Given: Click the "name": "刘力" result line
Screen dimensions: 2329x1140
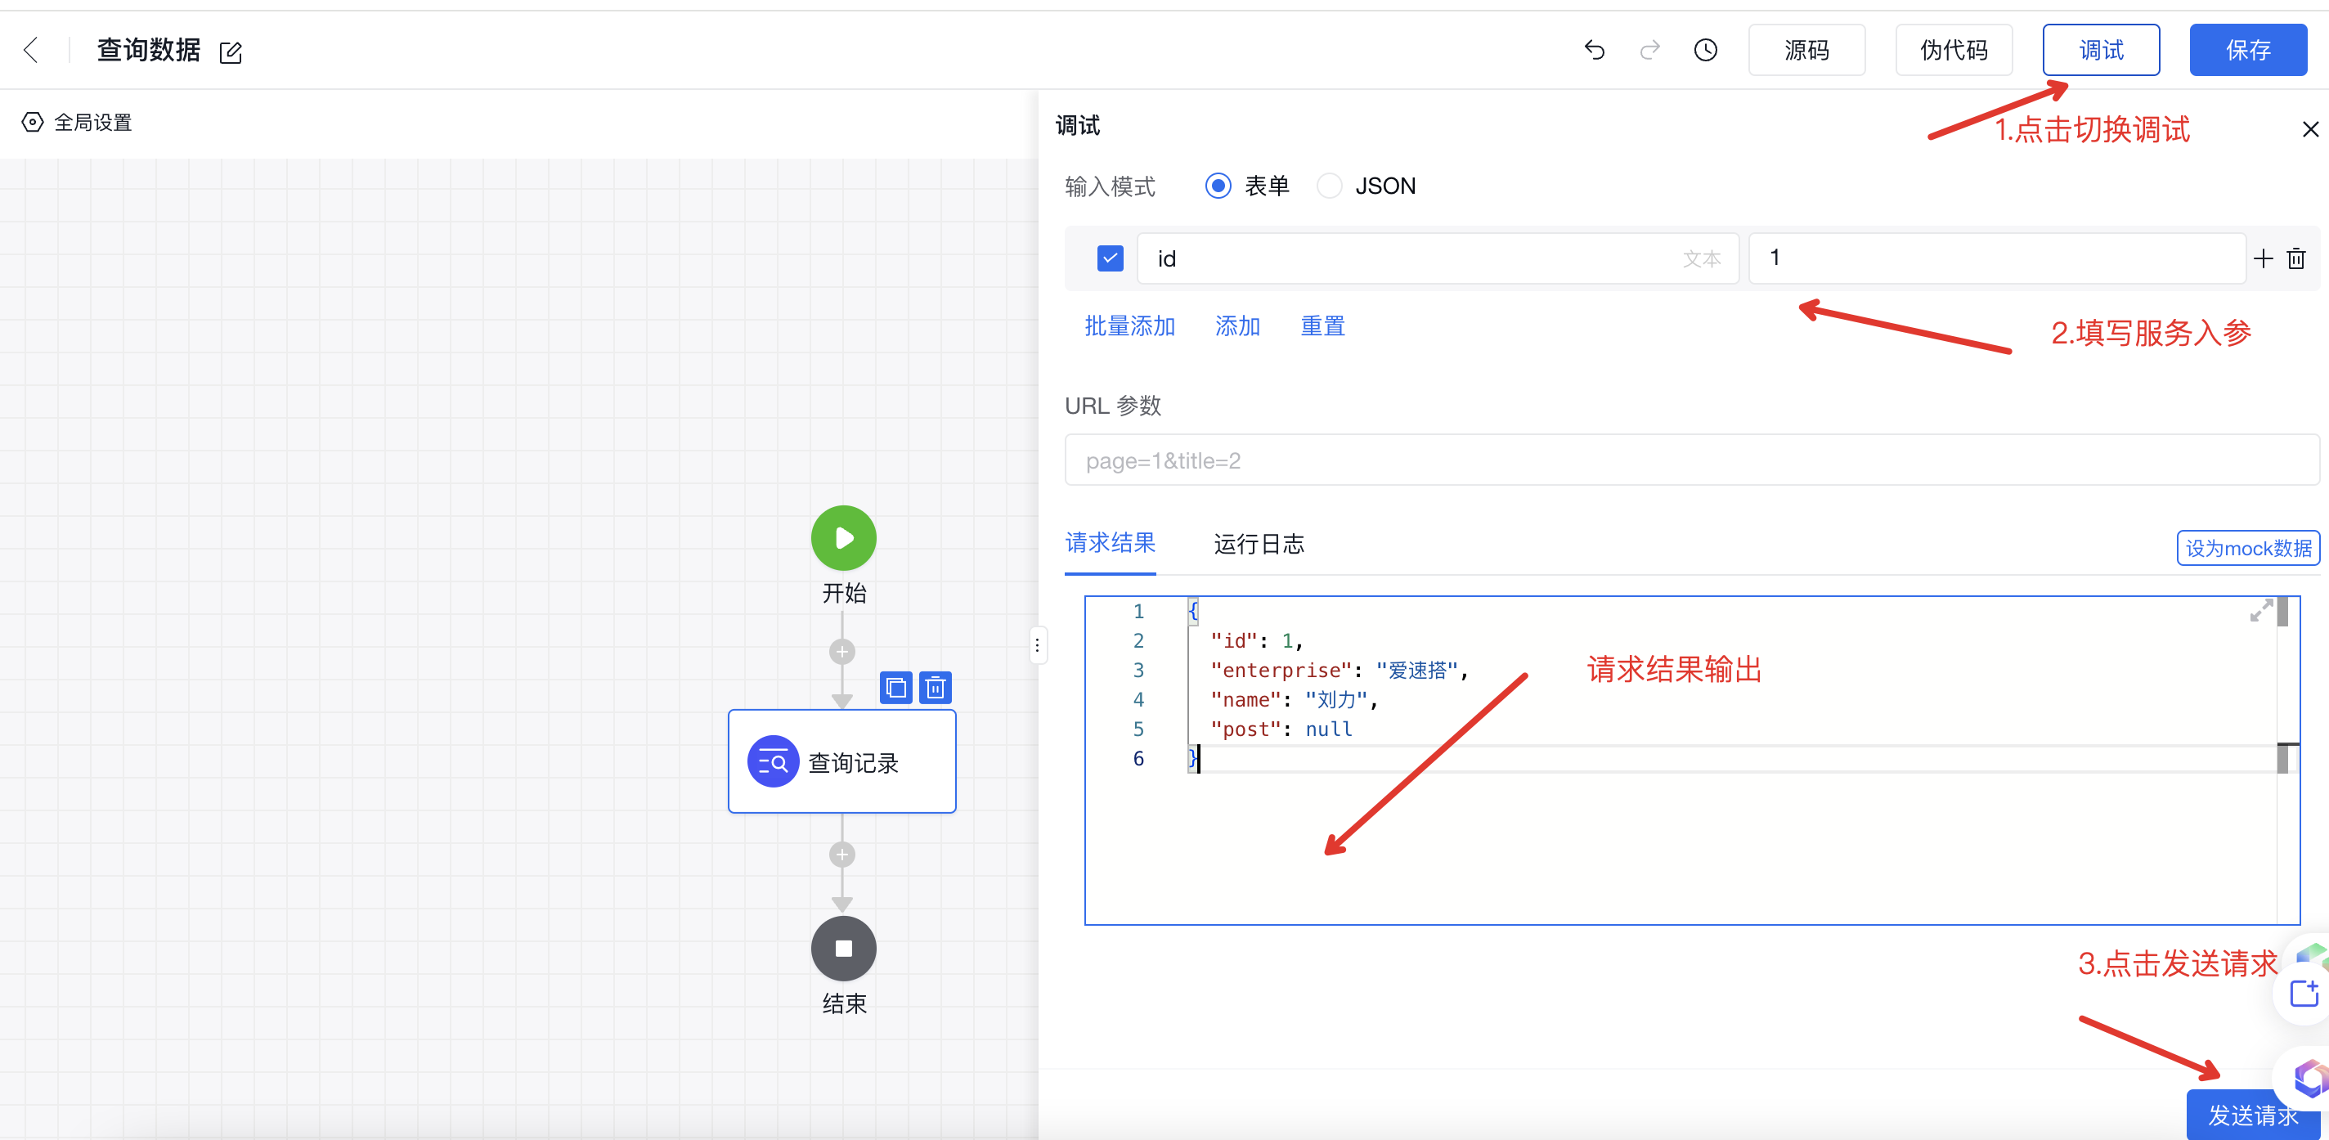Looking at the screenshot, I should click(1293, 700).
